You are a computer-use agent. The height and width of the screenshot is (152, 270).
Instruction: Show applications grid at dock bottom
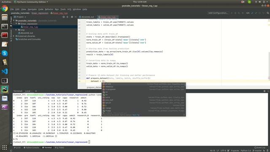[5, 147]
